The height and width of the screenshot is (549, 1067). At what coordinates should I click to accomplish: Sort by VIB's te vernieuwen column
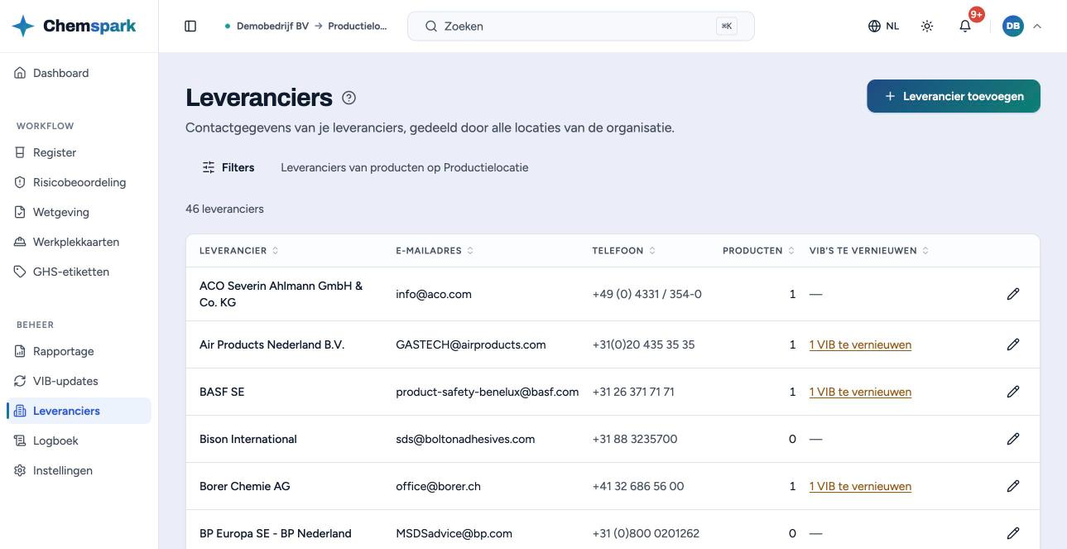[x=869, y=251]
